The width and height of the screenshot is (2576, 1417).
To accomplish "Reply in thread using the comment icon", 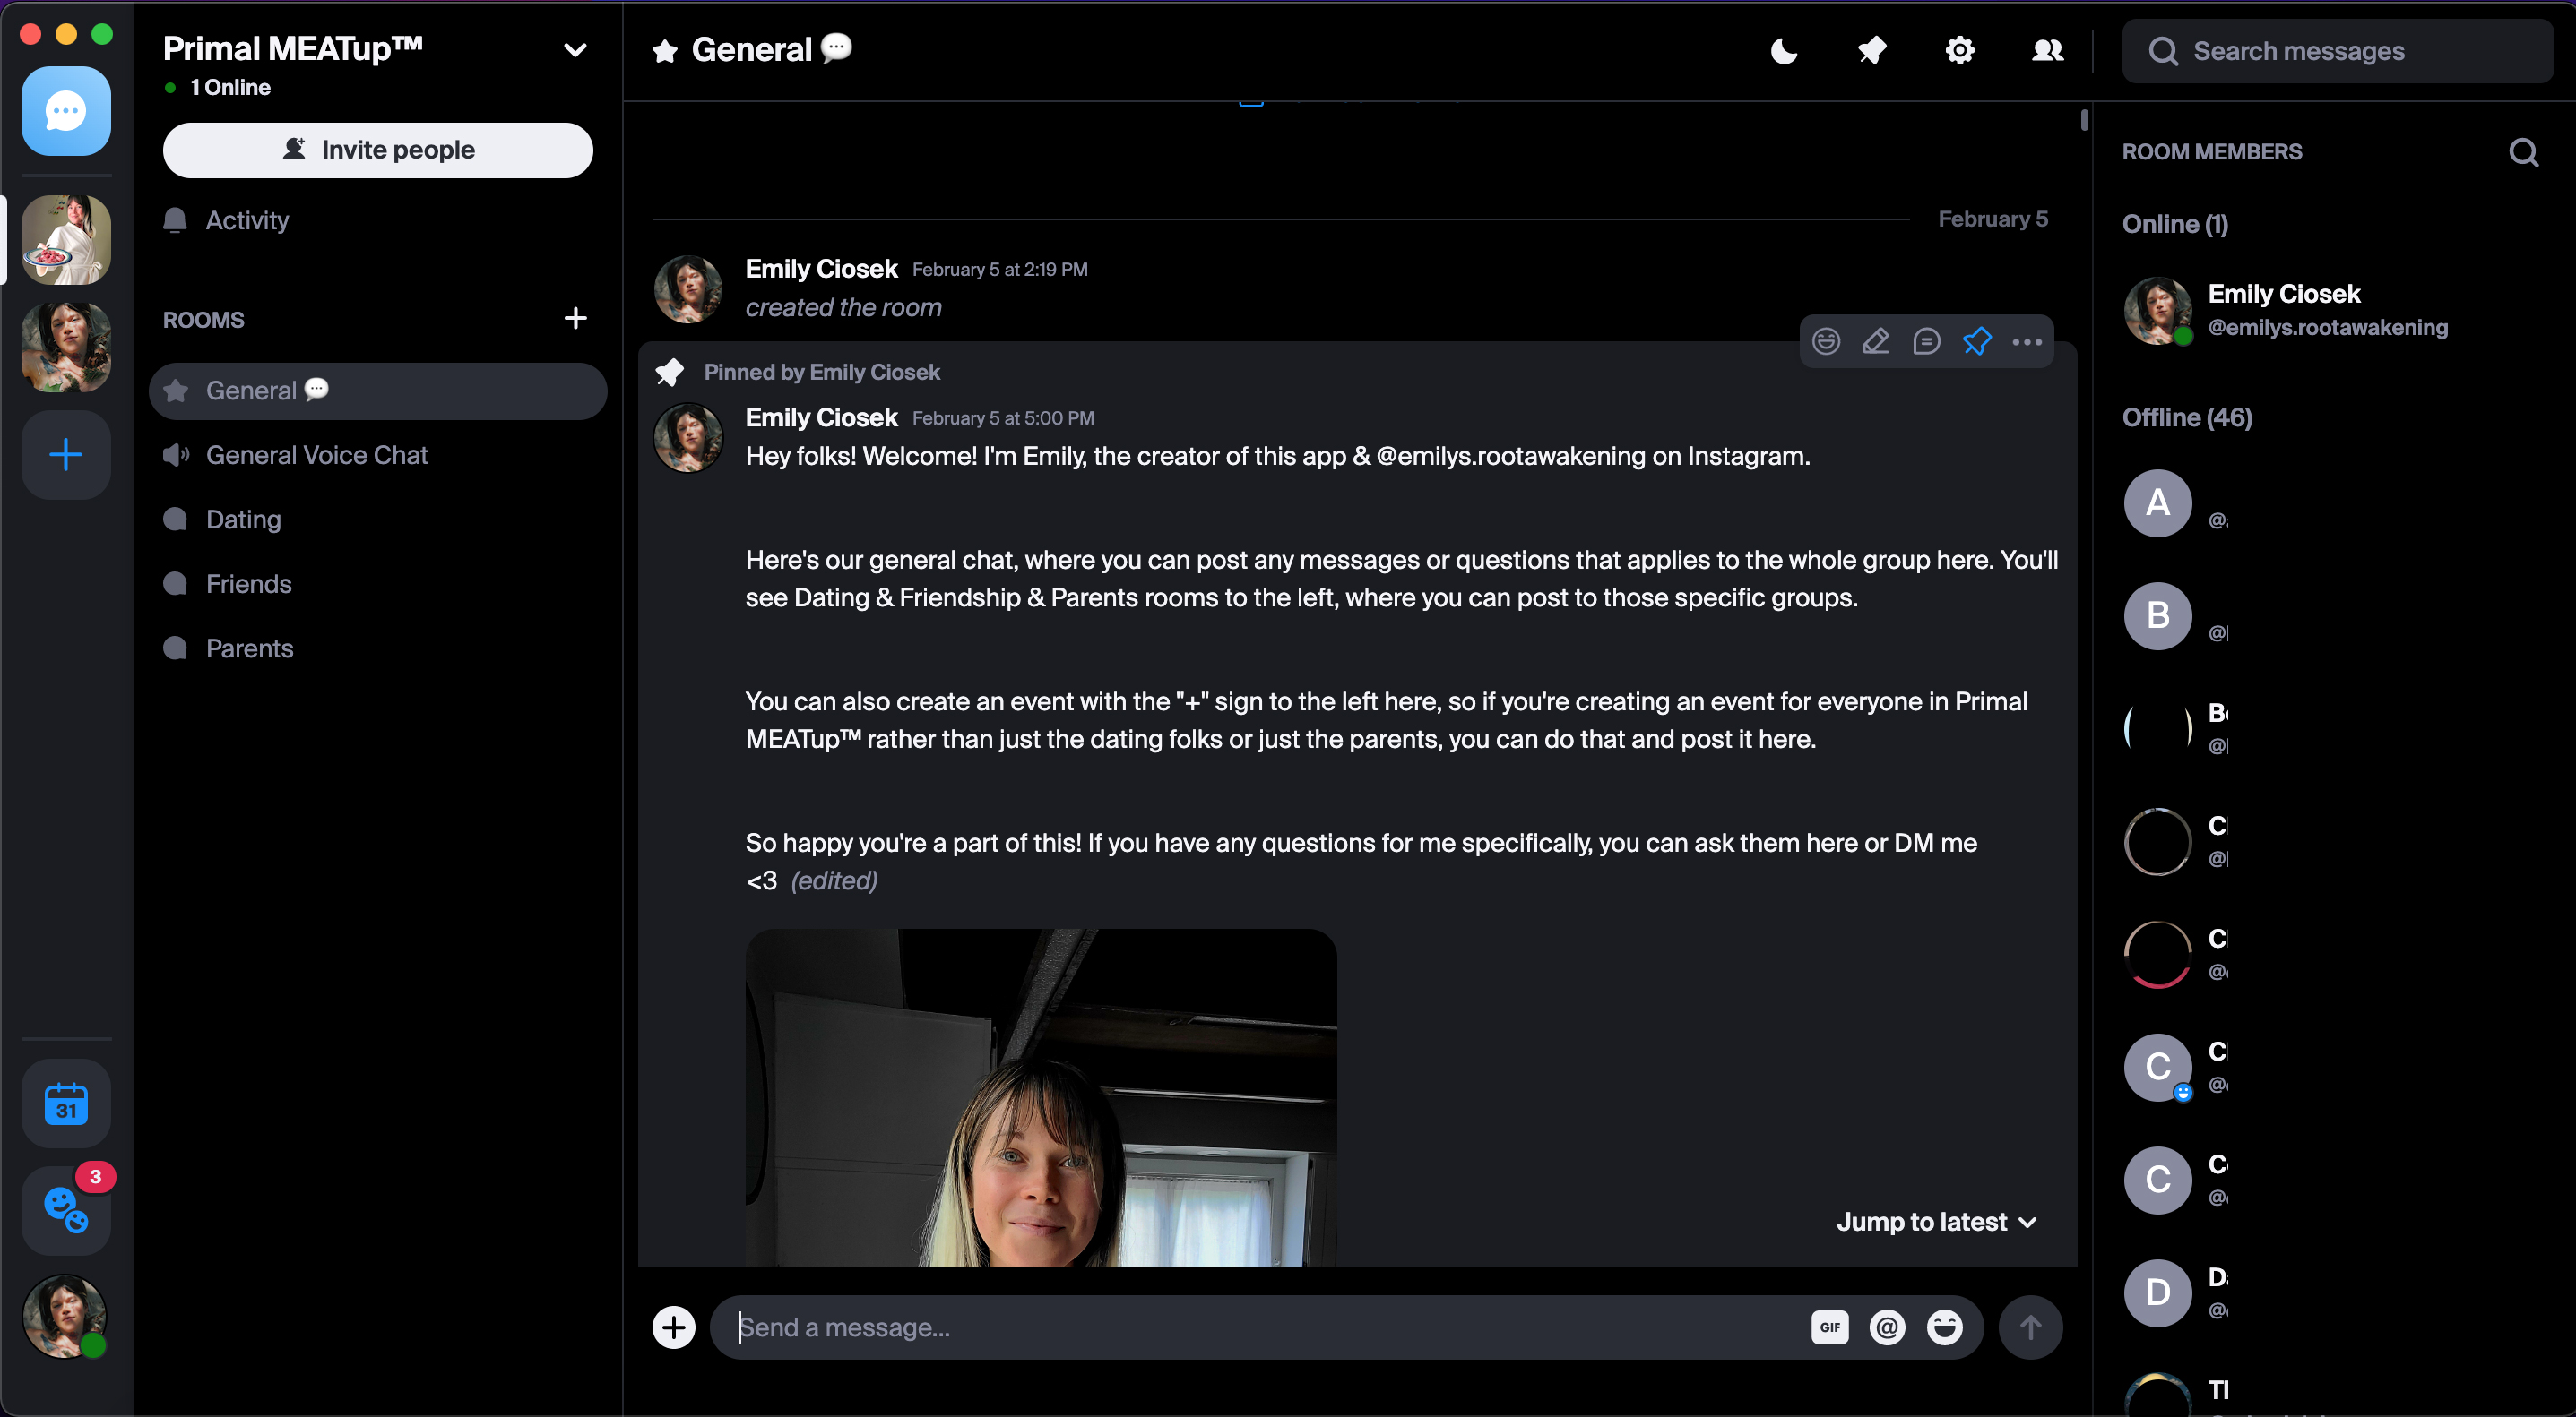I will pyautogui.click(x=1926, y=342).
